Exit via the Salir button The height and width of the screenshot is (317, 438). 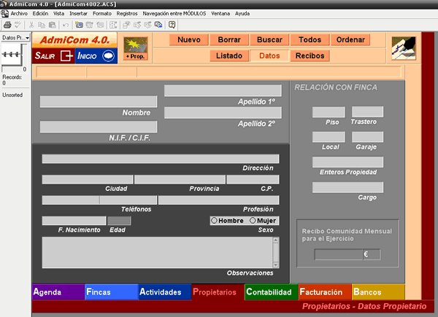pos(53,56)
